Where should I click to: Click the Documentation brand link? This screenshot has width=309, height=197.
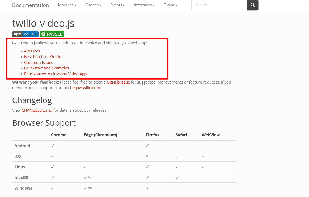click(30, 5)
